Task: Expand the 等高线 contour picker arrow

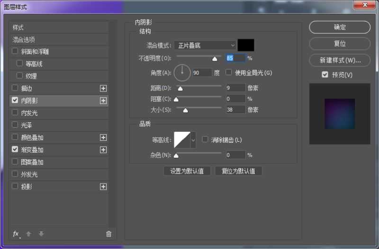Action: (193, 140)
